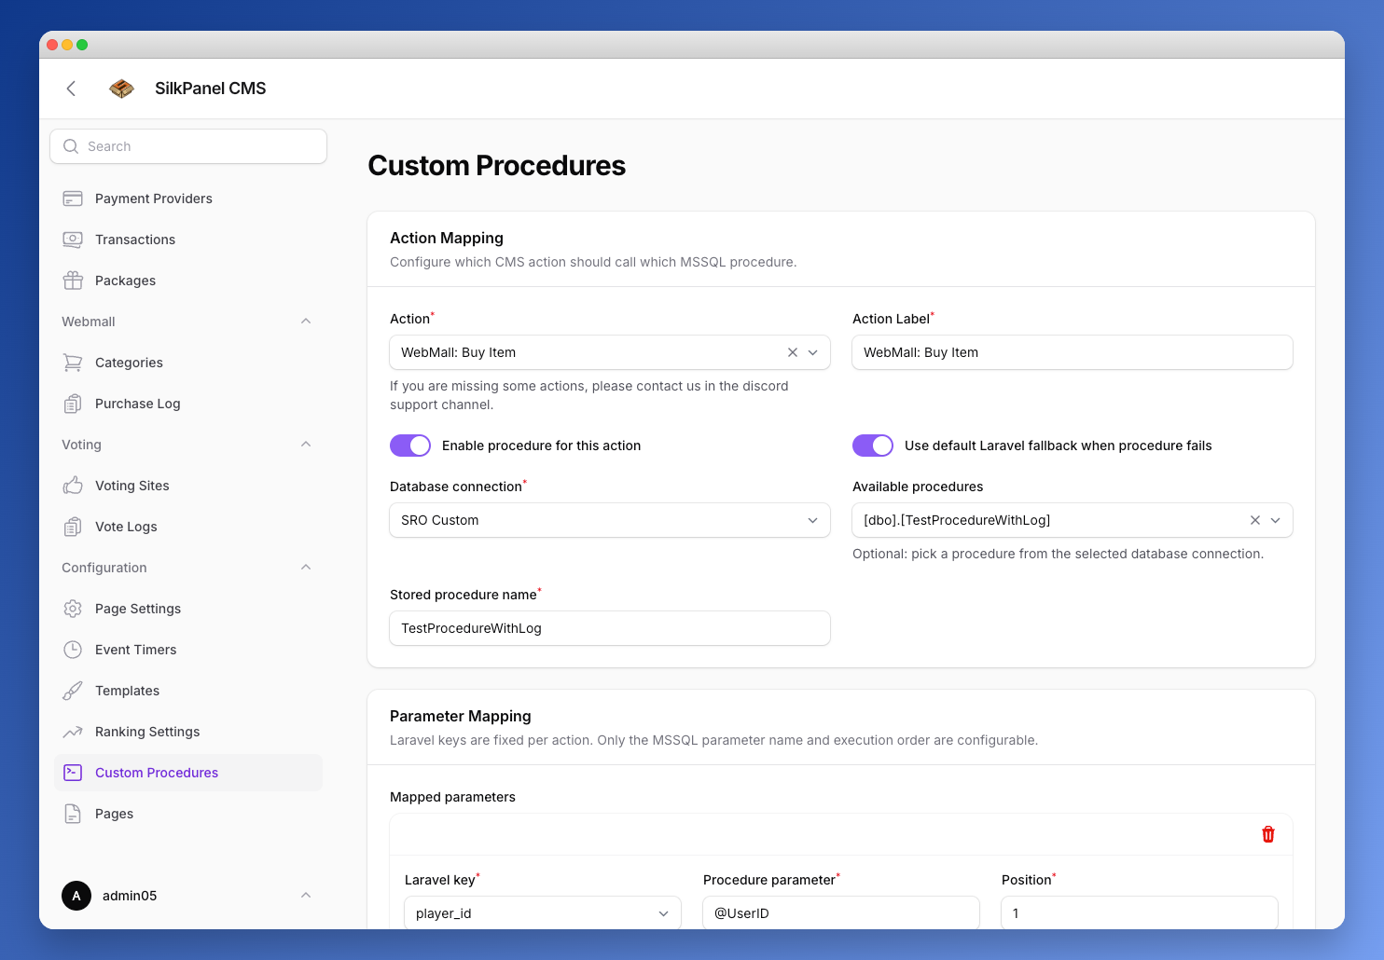Click the Procedure parameter @UserID field
This screenshot has width=1384, height=960.
click(x=841, y=913)
